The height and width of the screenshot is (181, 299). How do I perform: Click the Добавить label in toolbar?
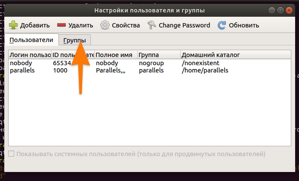(x=35, y=25)
